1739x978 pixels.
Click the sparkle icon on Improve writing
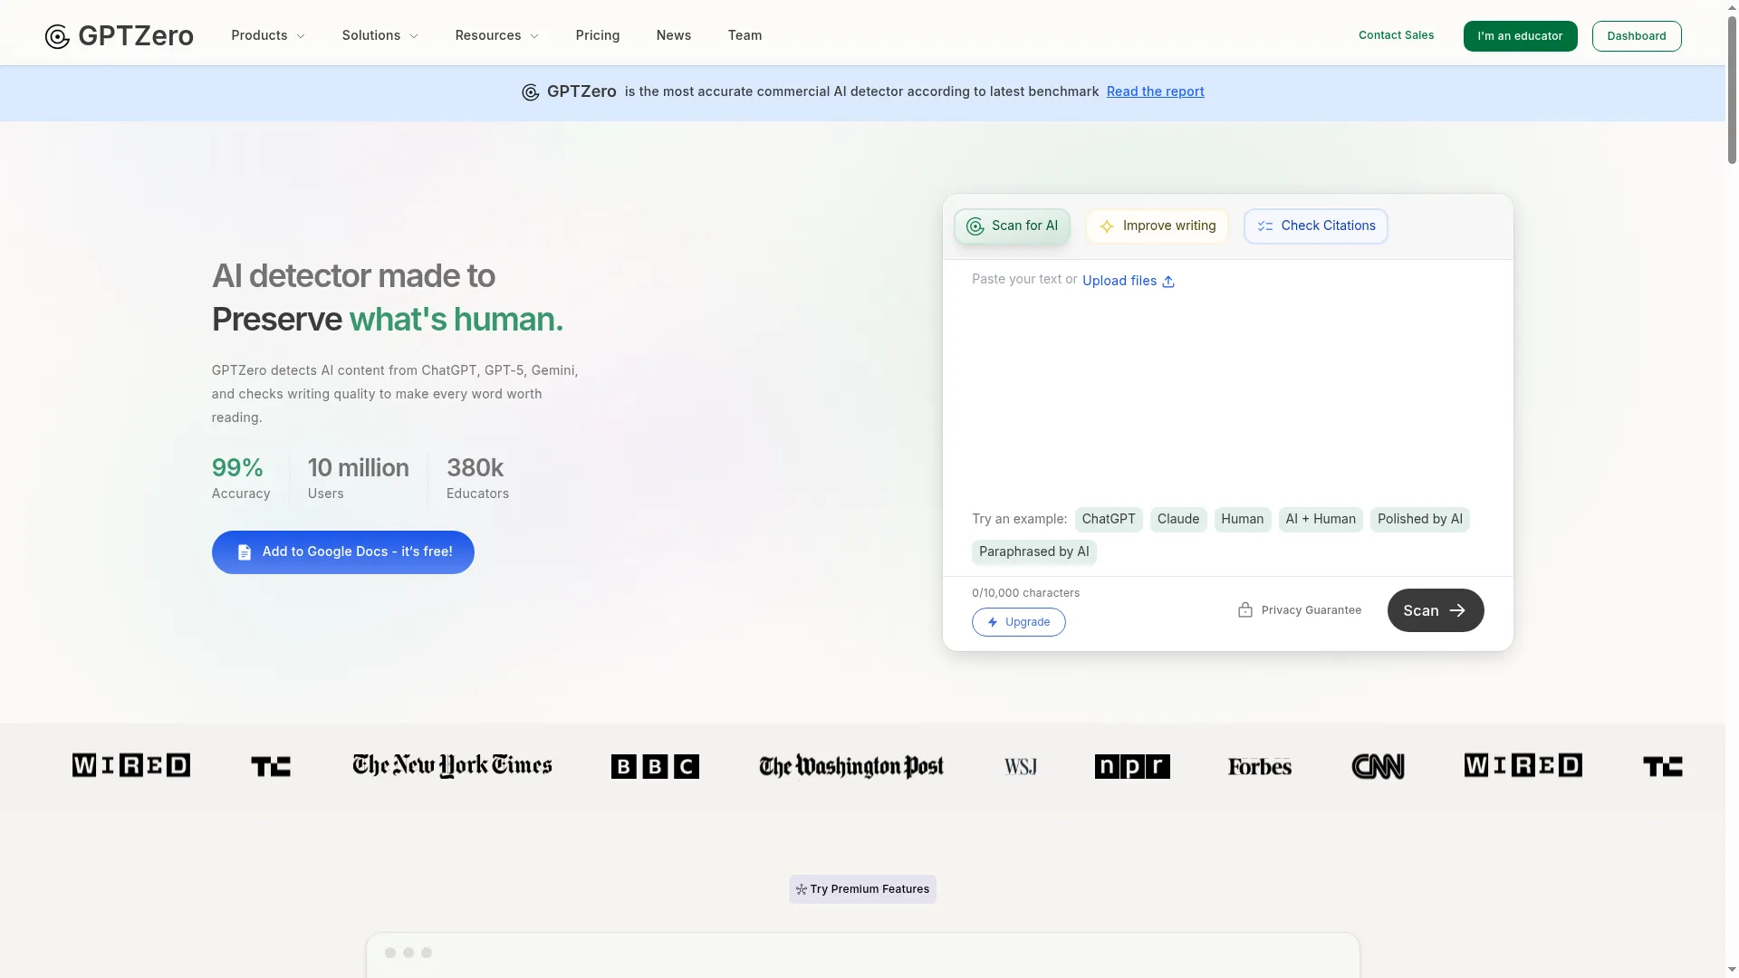pos(1107,226)
